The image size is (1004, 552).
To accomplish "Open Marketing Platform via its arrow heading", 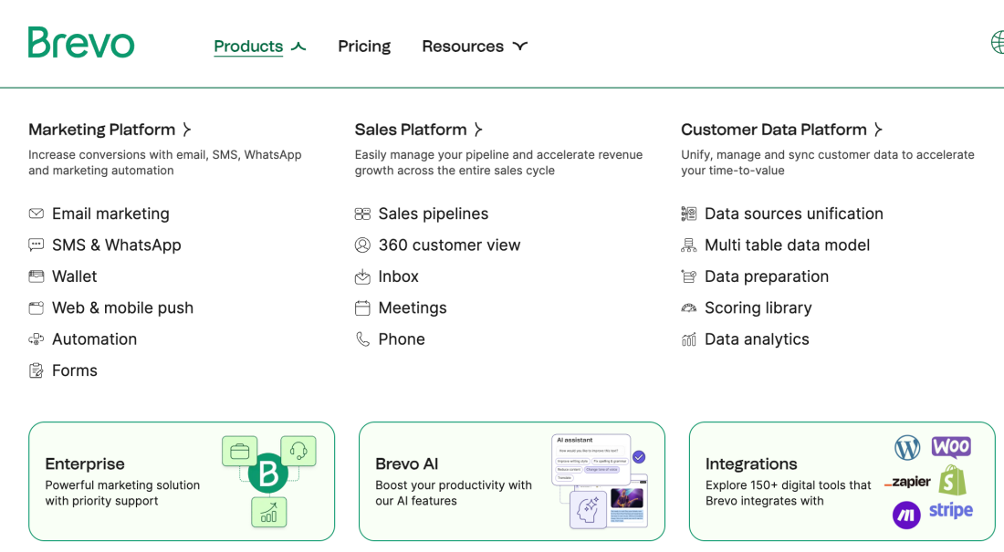I will [110, 130].
